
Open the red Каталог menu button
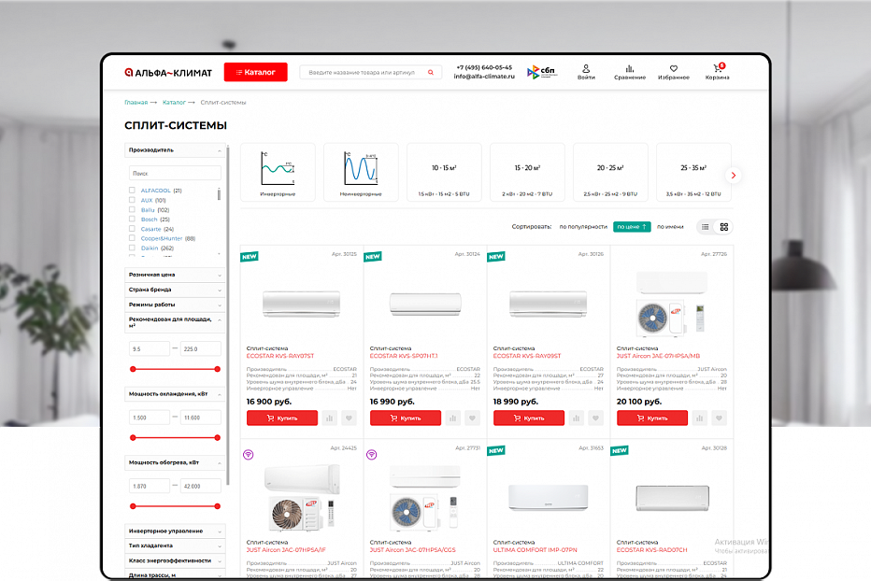coord(255,72)
